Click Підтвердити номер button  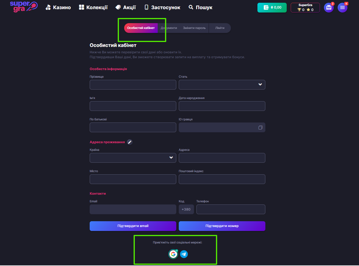(x=222, y=226)
